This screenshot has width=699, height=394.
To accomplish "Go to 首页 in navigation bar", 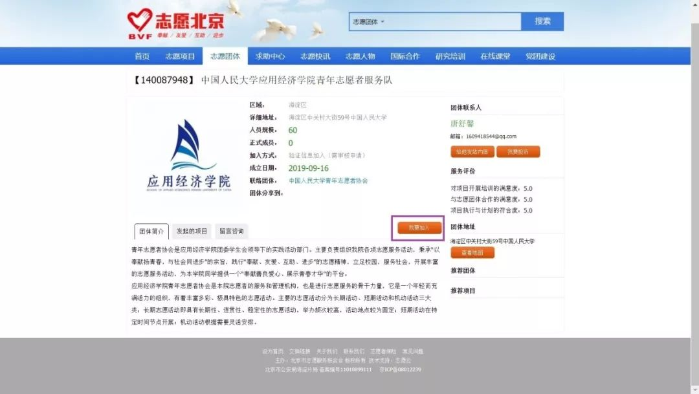I will tap(142, 56).
